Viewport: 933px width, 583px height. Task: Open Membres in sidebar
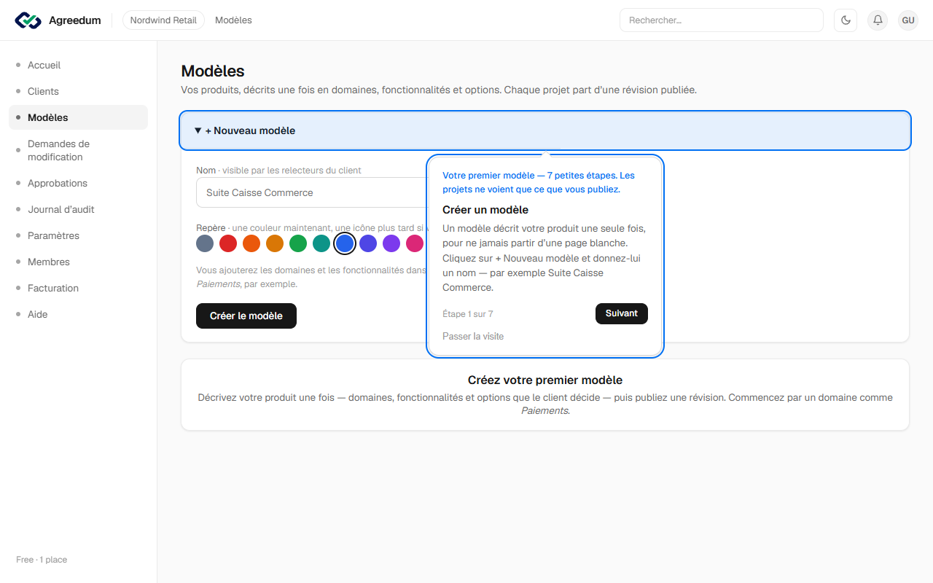(78, 262)
